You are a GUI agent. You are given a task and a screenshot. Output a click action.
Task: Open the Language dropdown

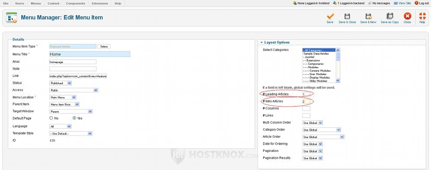(x=61, y=126)
